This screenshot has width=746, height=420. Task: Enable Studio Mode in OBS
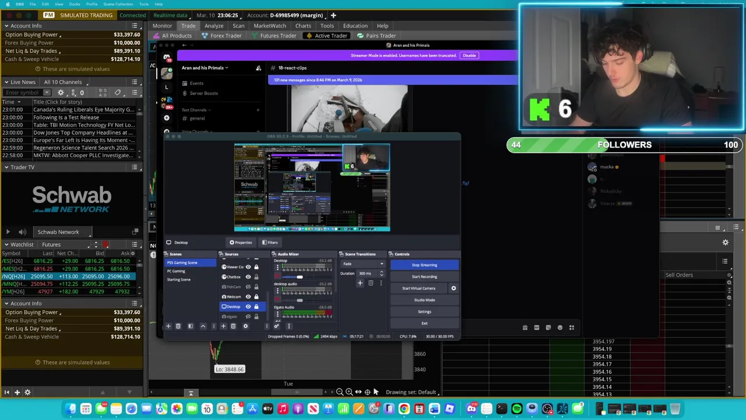pos(424,300)
